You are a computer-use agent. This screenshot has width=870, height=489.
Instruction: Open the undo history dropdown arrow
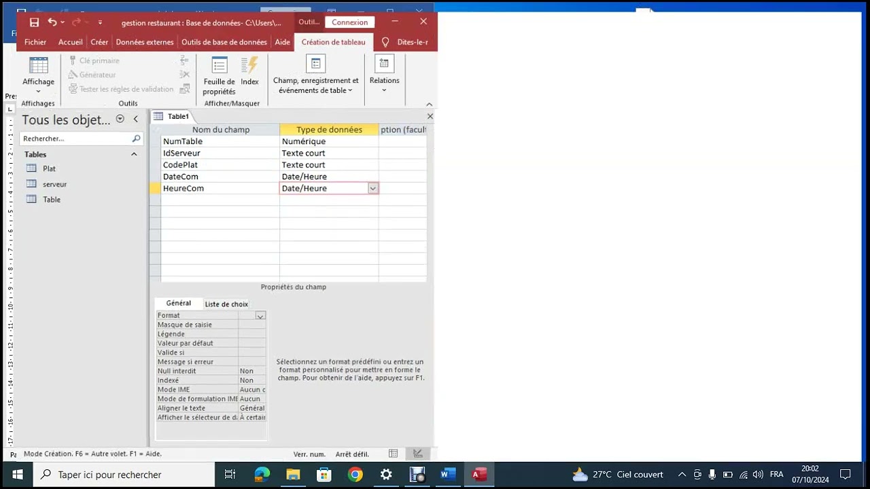click(63, 22)
